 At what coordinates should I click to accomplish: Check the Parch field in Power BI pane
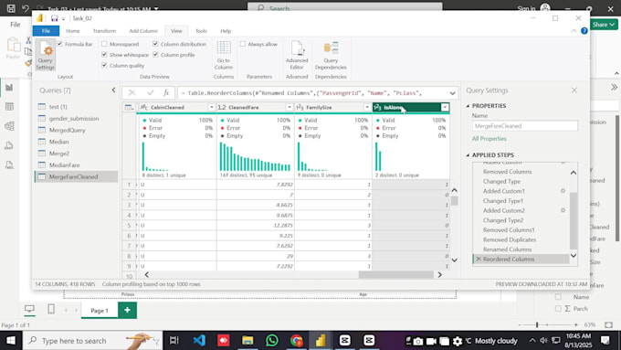[558, 308]
